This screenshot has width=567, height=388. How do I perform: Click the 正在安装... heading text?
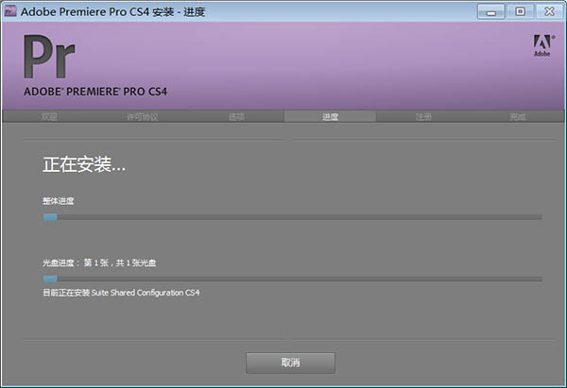tap(84, 164)
